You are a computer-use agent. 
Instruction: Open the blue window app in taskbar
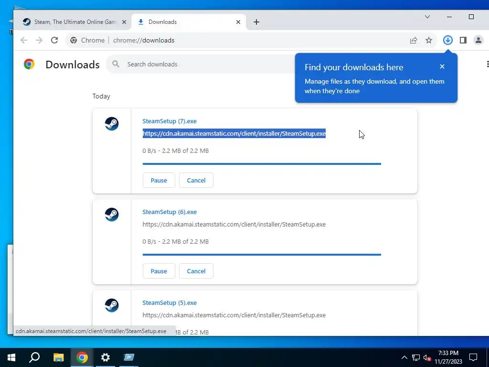128,357
